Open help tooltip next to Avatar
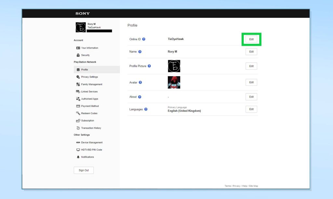This screenshot has width=333, height=199. tap(140, 82)
